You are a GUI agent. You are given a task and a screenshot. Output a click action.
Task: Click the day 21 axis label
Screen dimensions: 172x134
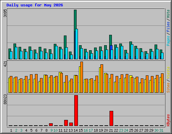click(x=111, y=130)
